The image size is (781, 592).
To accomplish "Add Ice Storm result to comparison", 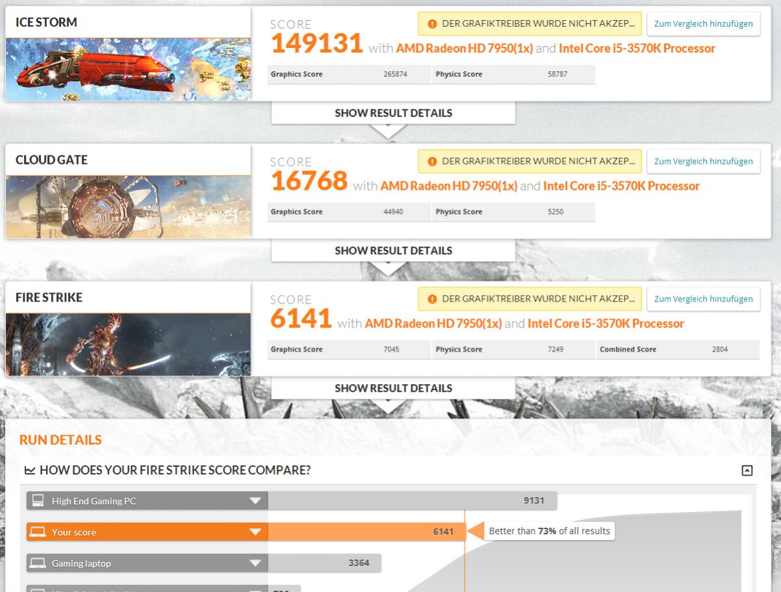I will [x=703, y=24].
